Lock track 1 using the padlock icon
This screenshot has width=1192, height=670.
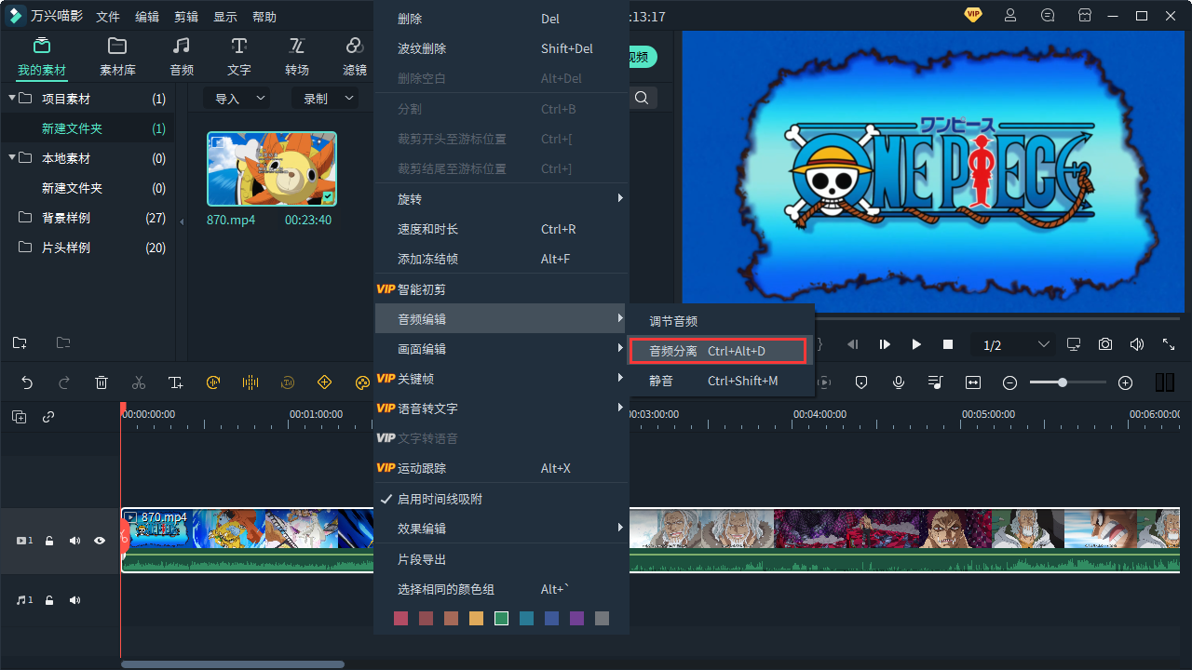(48, 540)
